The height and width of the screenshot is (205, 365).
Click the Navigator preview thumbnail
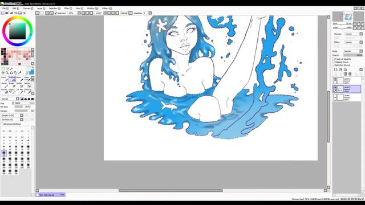click(x=348, y=17)
